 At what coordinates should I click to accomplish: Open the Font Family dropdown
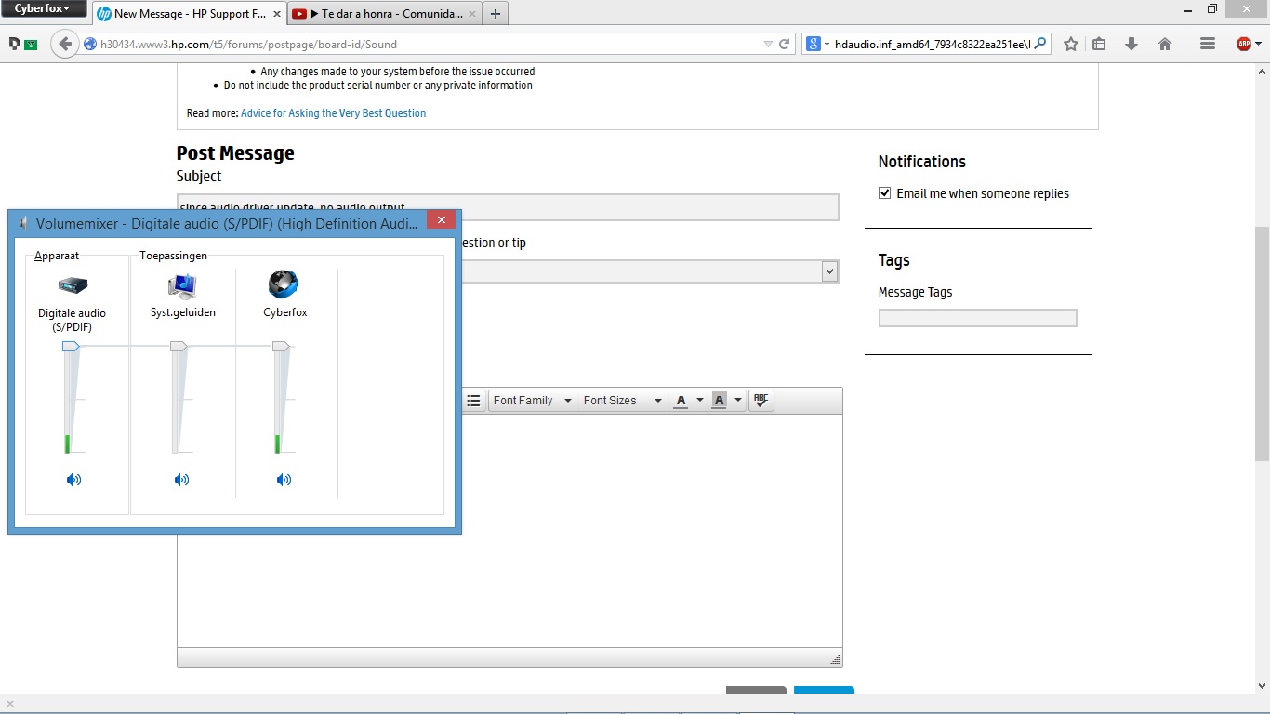[x=533, y=401]
